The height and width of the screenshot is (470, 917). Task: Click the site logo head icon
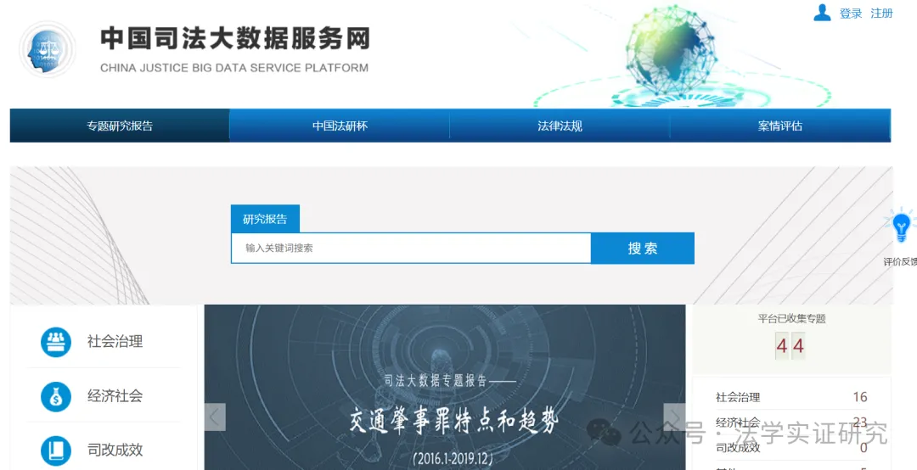(x=48, y=50)
